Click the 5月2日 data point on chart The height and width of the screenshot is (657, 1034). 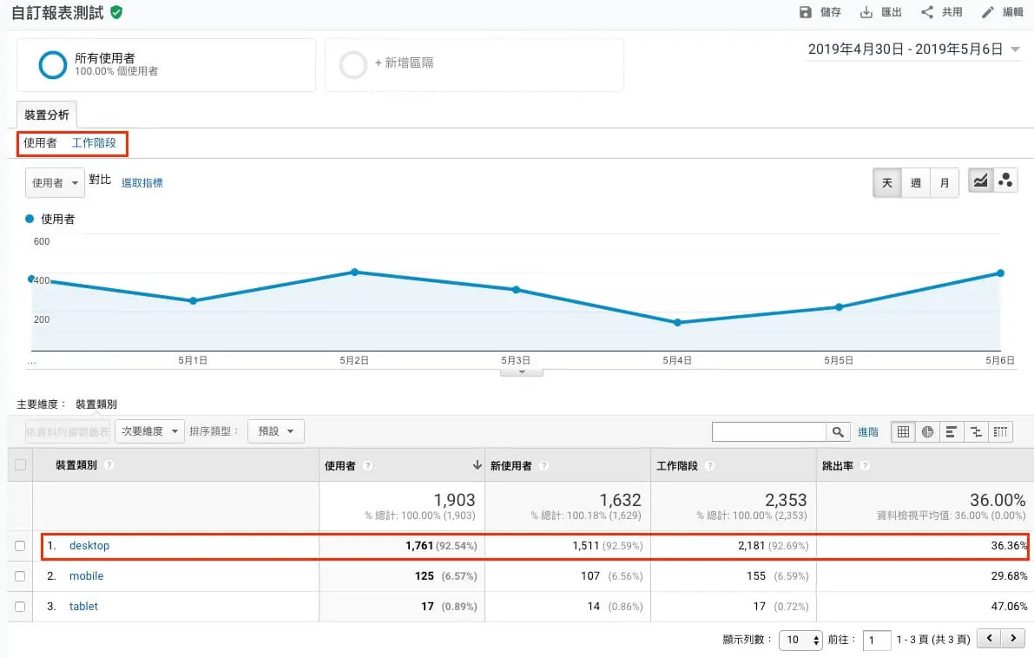355,273
